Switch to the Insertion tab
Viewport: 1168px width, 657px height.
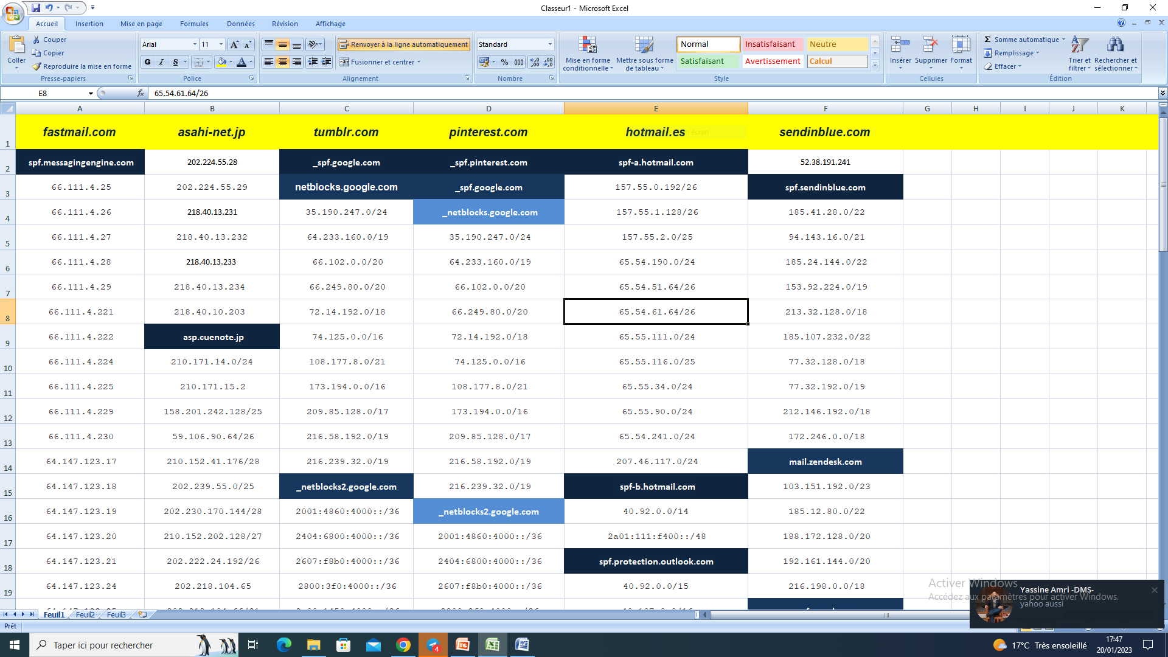89,24
